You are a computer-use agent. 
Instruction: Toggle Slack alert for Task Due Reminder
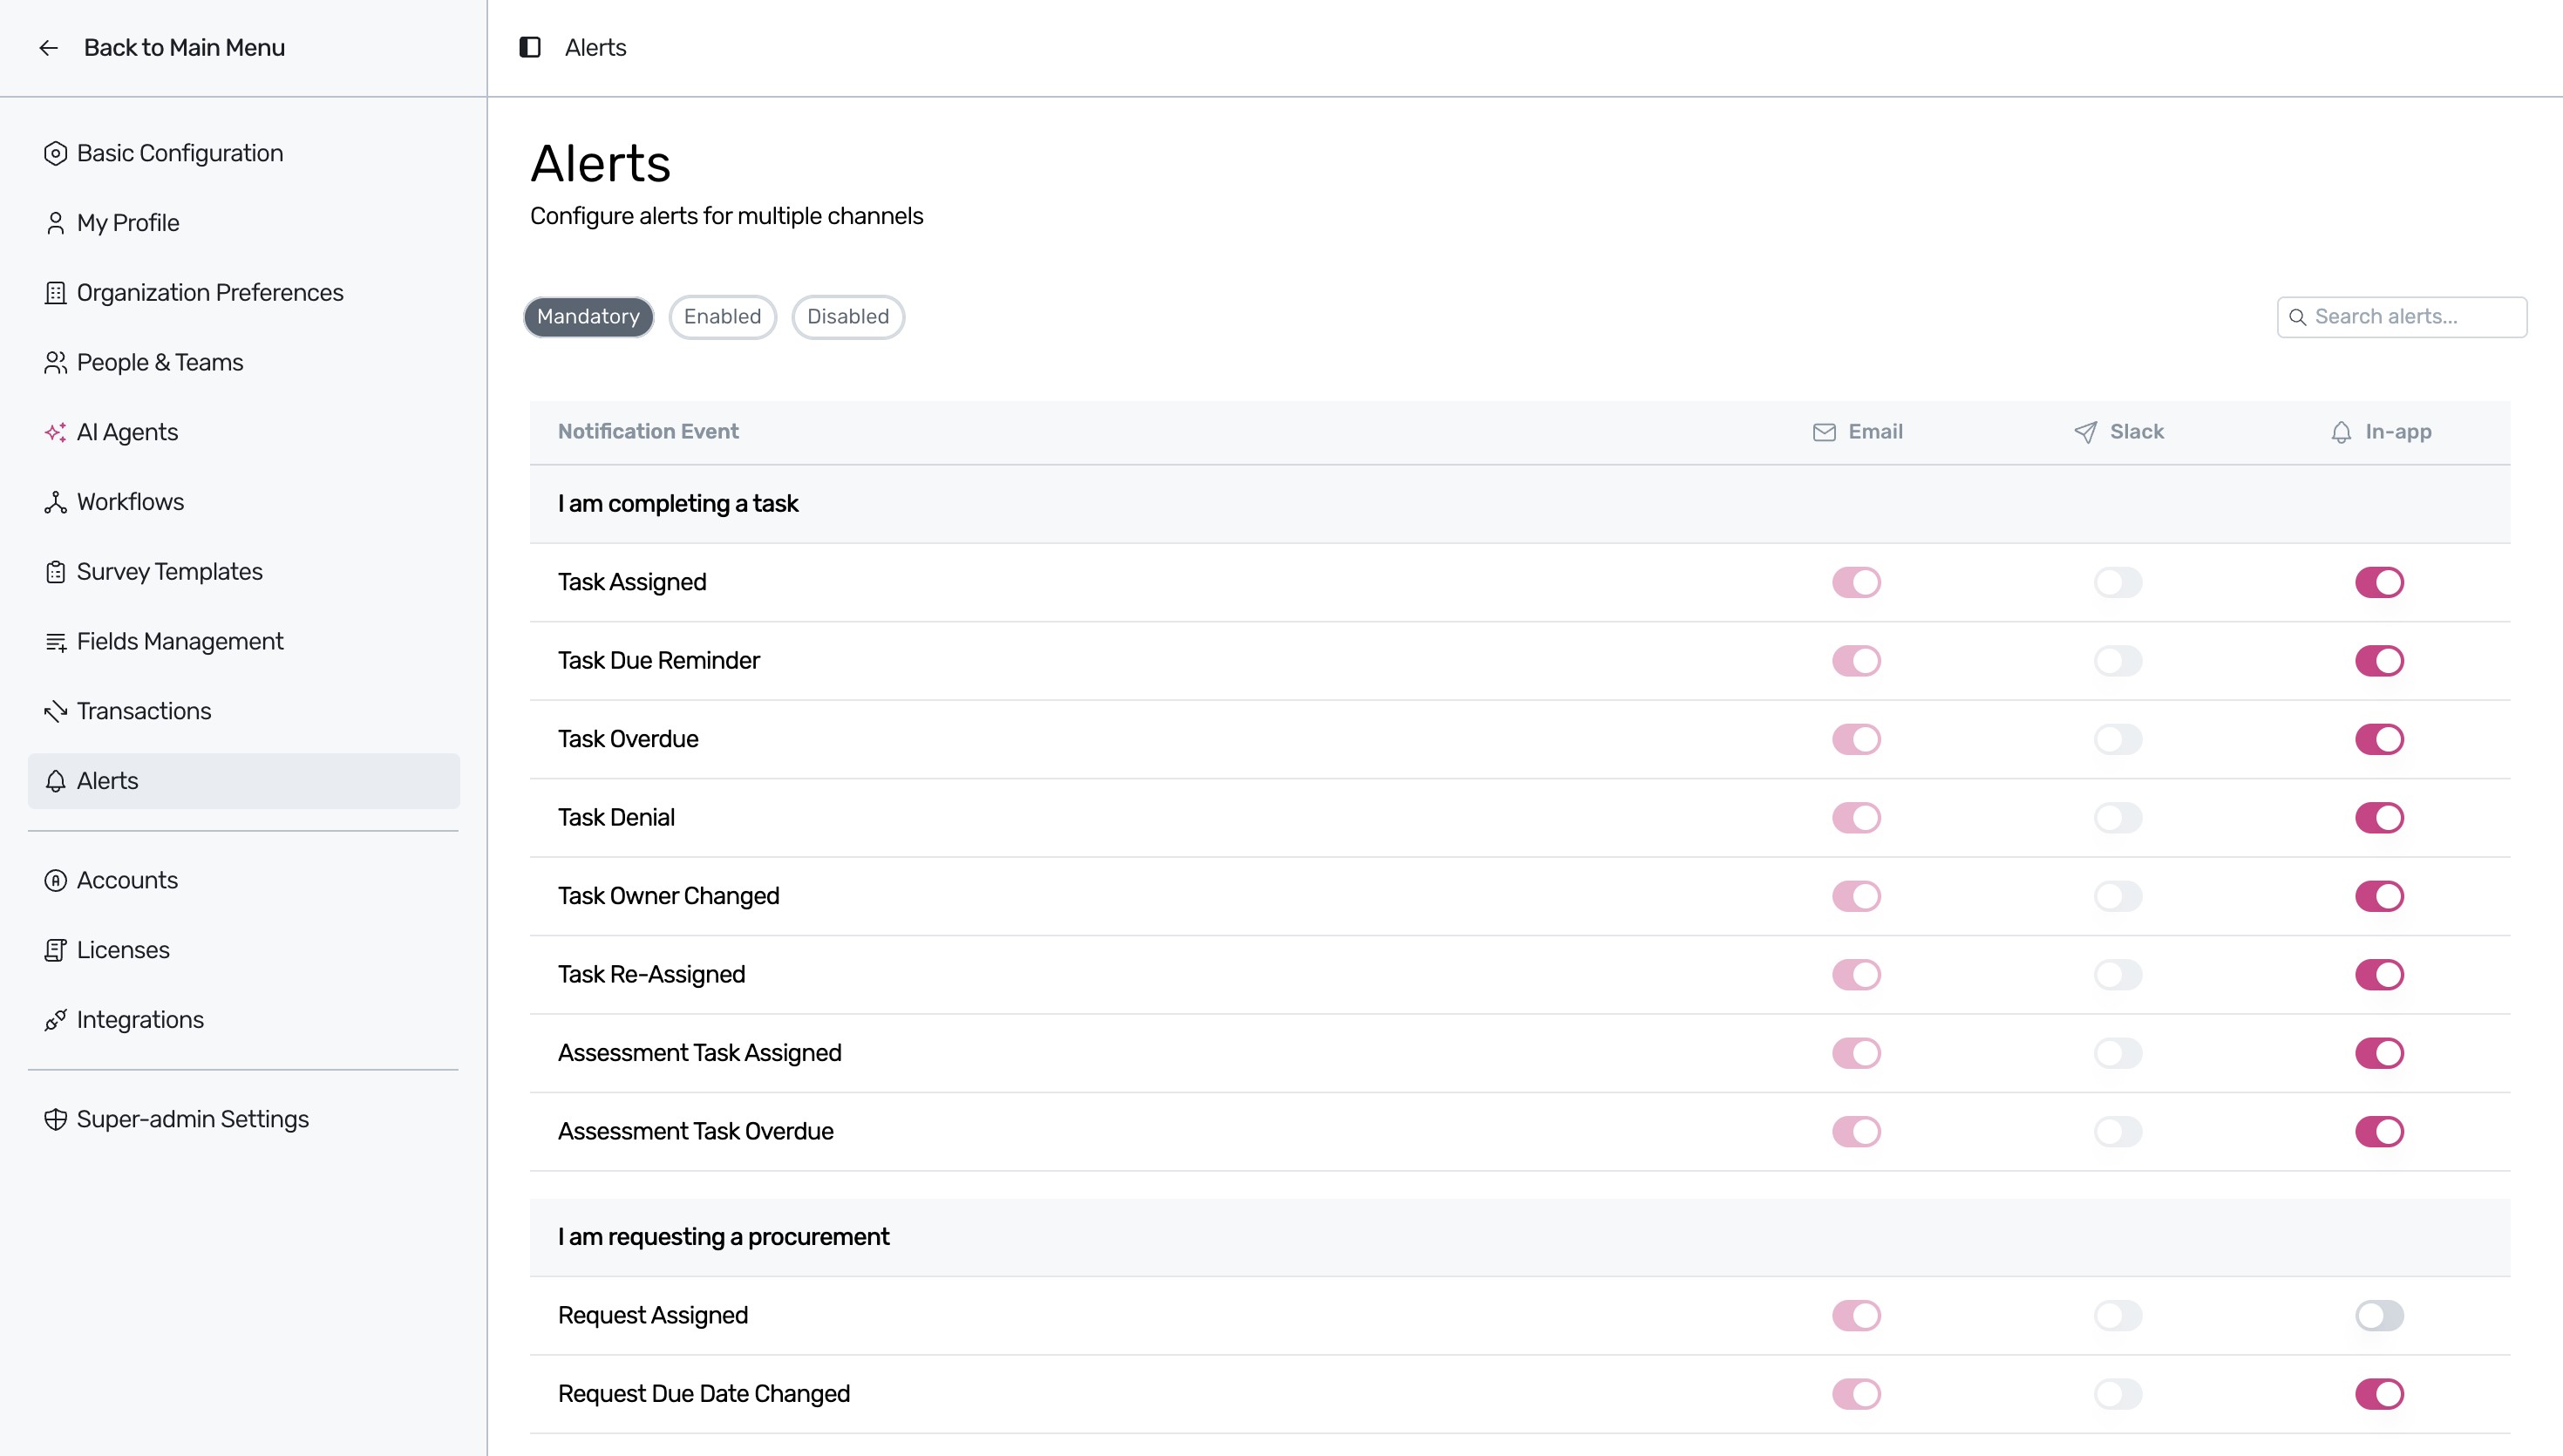click(x=2118, y=661)
